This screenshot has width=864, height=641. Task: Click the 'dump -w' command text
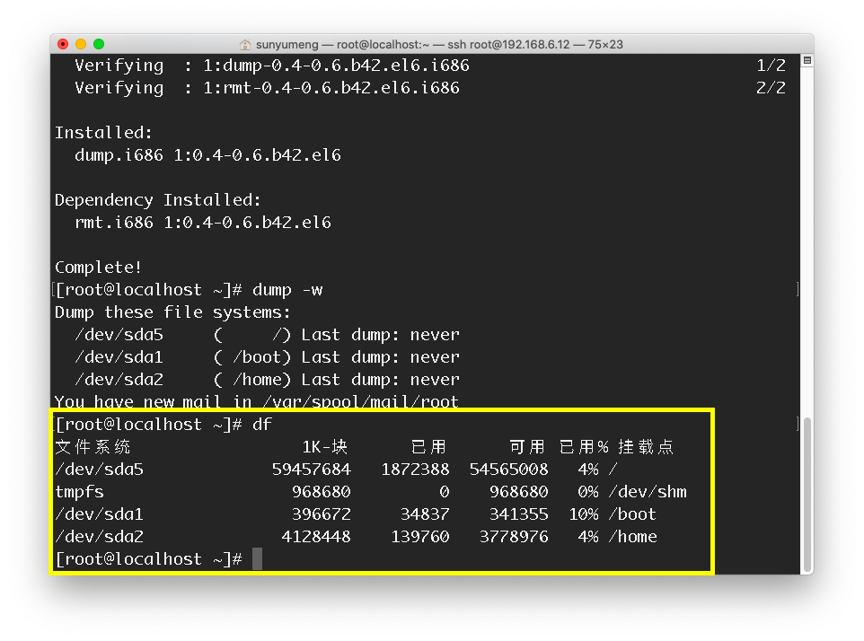pos(287,290)
